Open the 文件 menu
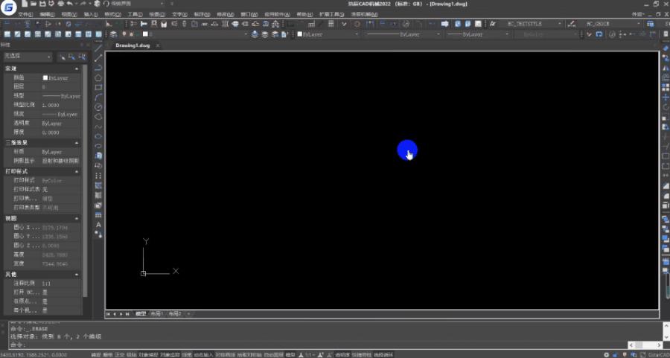The height and width of the screenshot is (358, 670). pyautogui.click(x=25, y=15)
